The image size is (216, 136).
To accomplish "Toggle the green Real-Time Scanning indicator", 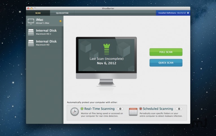I will point(82,109).
